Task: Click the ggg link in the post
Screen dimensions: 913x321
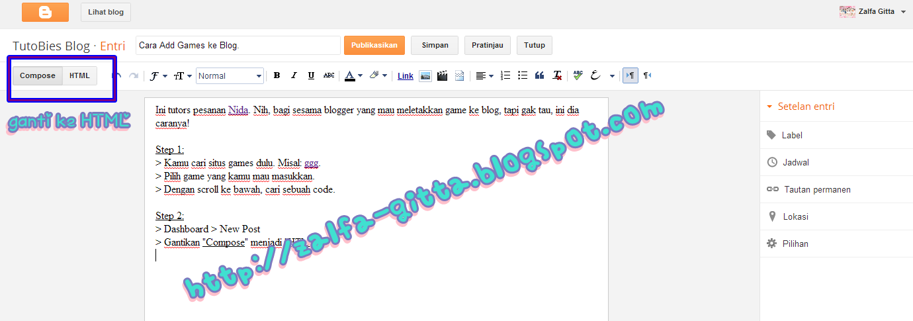Action: 312,163
